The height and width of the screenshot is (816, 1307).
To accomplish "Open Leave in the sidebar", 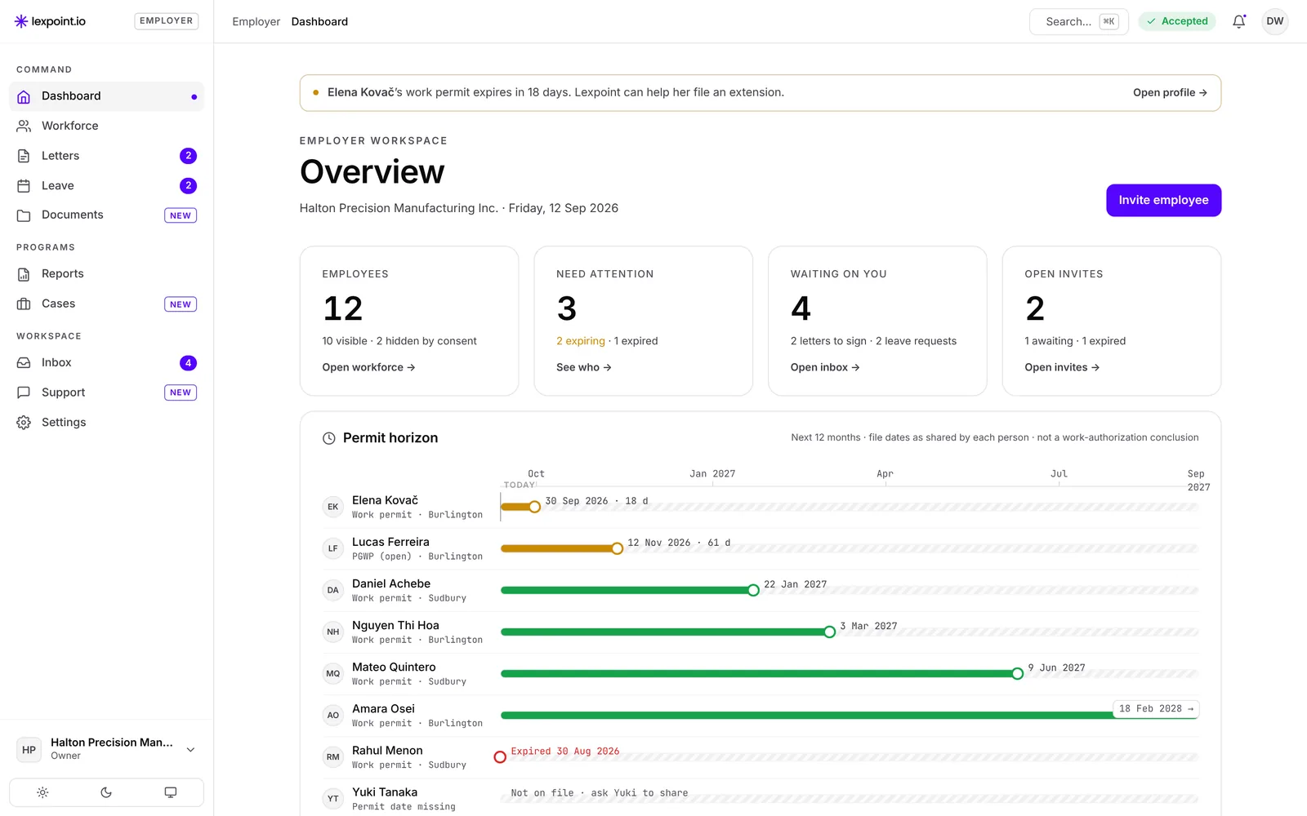I will click(107, 186).
